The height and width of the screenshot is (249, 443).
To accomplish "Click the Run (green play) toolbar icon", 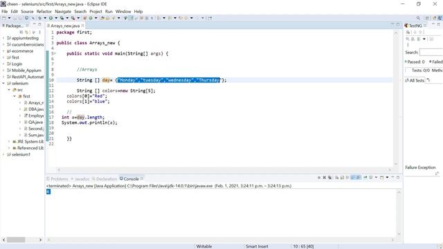I will click(x=51, y=18).
